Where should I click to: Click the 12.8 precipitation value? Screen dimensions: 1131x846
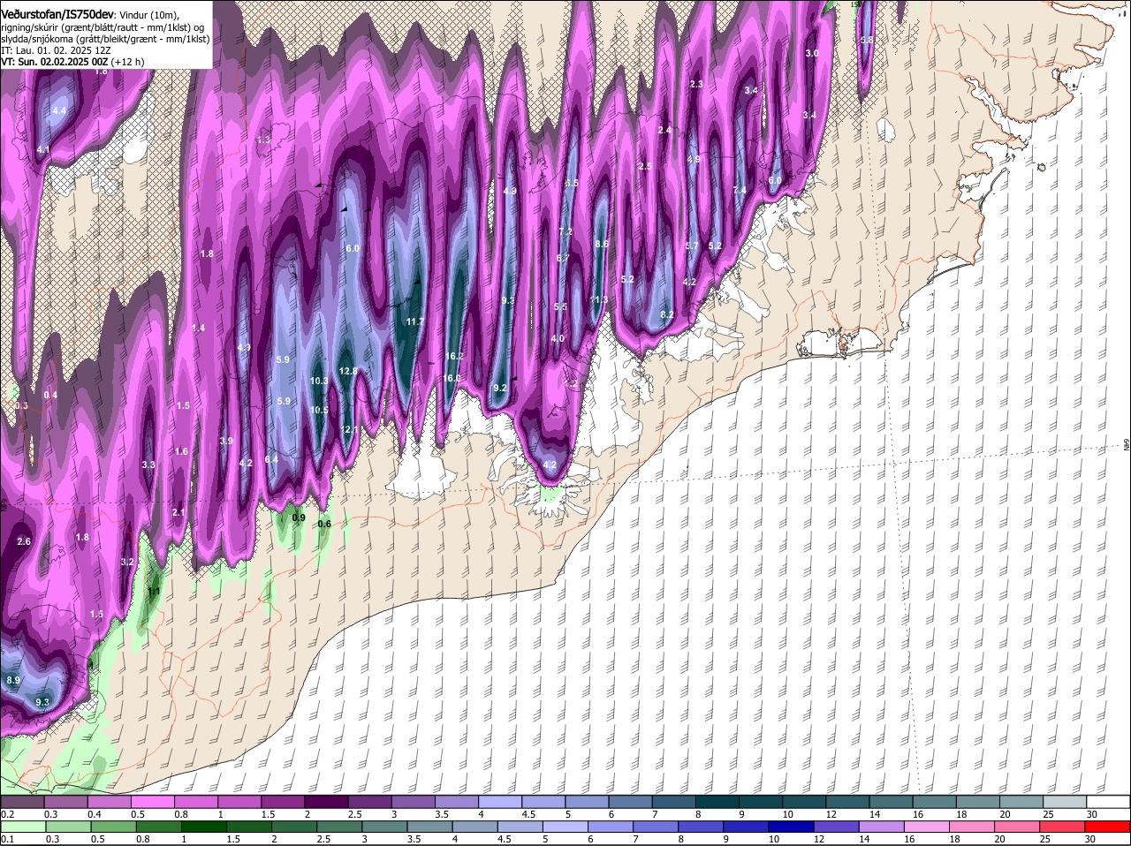(348, 372)
